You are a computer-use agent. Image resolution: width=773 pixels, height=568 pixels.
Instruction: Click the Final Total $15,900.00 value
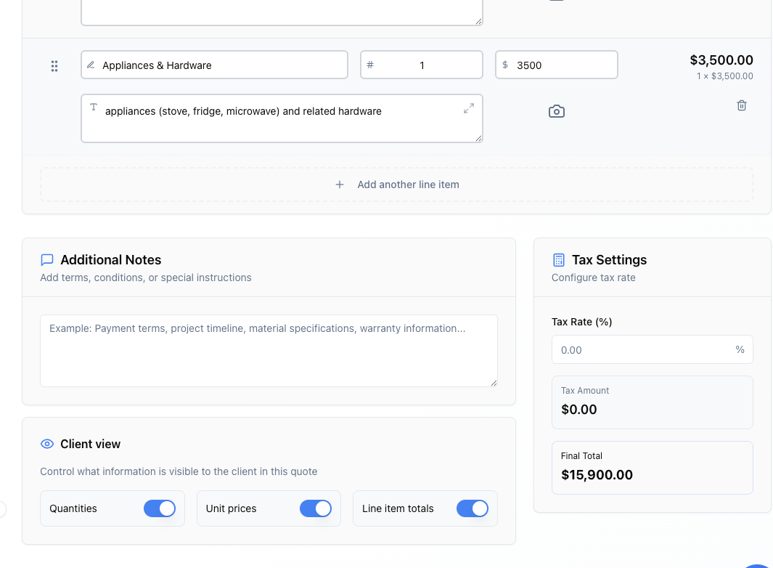pos(597,475)
